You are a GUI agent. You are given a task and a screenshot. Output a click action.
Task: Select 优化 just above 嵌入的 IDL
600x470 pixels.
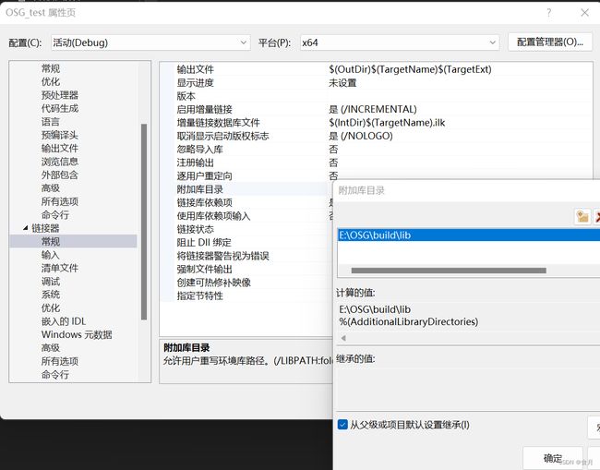click(x=51, y=308)
